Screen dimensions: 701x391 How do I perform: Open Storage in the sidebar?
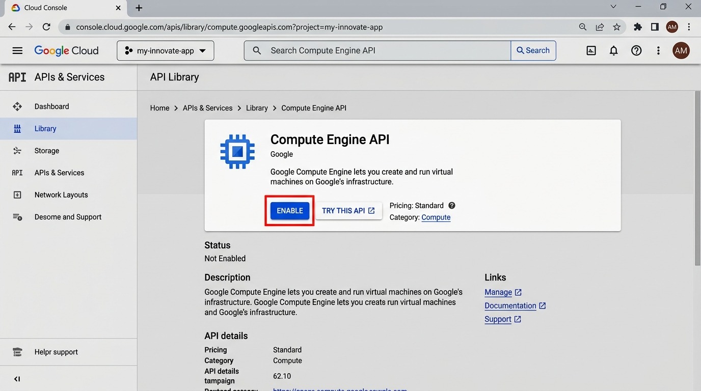[x=68, y=151]
